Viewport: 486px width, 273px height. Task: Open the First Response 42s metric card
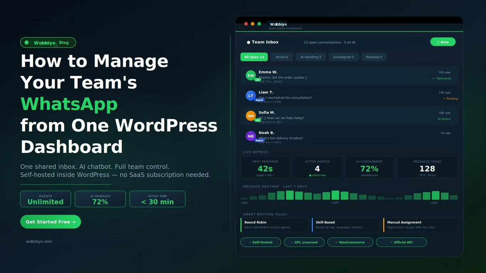point(265,167)
